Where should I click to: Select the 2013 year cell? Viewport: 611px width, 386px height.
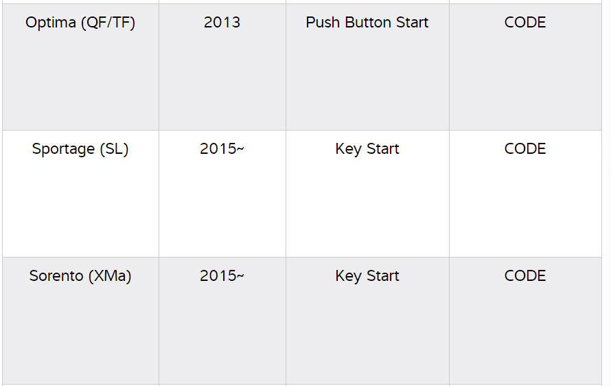click(222, 23)
